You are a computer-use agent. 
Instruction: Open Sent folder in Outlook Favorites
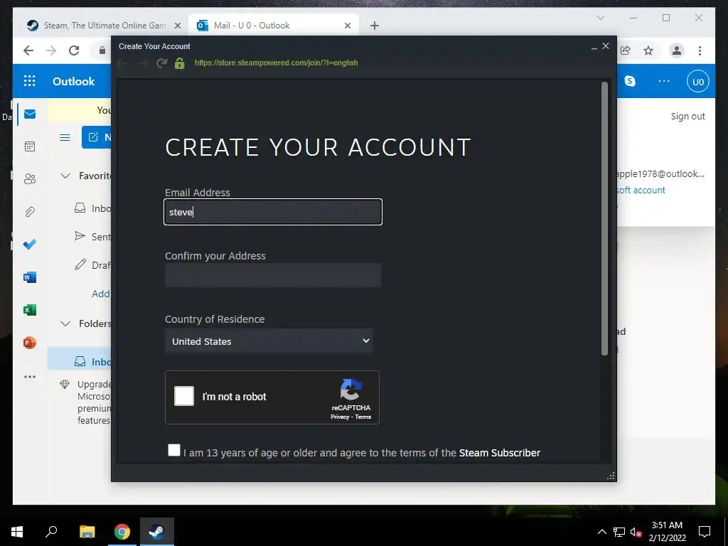(x=92, y=237)
